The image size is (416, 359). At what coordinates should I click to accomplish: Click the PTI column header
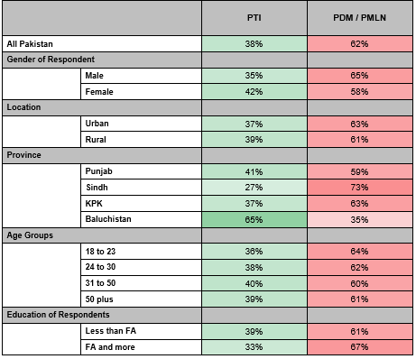click(254, 18)
